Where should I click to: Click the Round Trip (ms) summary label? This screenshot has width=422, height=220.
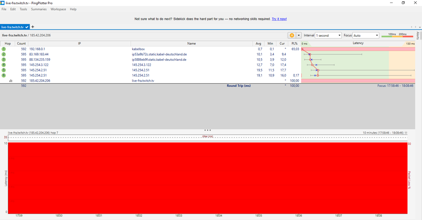pyautogui.click(x=238, y=86)
